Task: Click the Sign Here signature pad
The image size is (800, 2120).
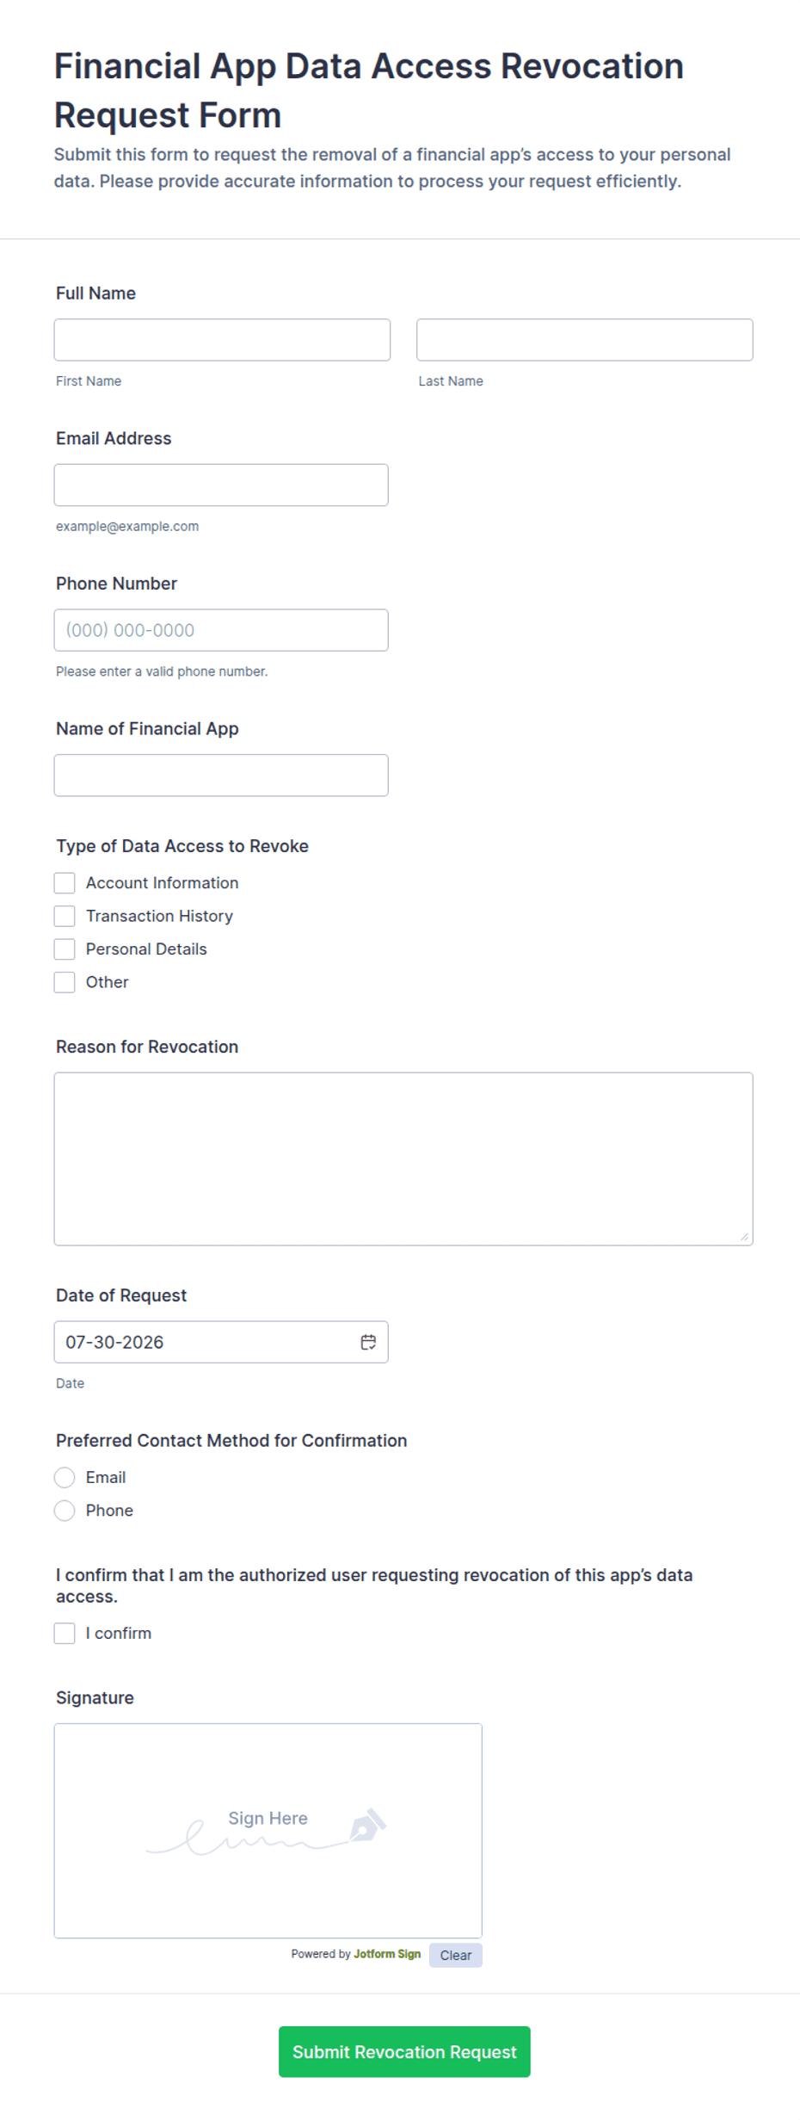Action: (x=268, y=1831)
